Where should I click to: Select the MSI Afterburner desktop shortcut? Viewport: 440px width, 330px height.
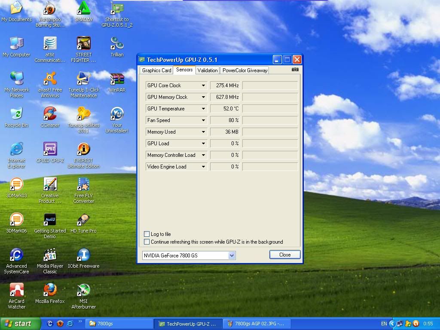click(x=84, y=297)
